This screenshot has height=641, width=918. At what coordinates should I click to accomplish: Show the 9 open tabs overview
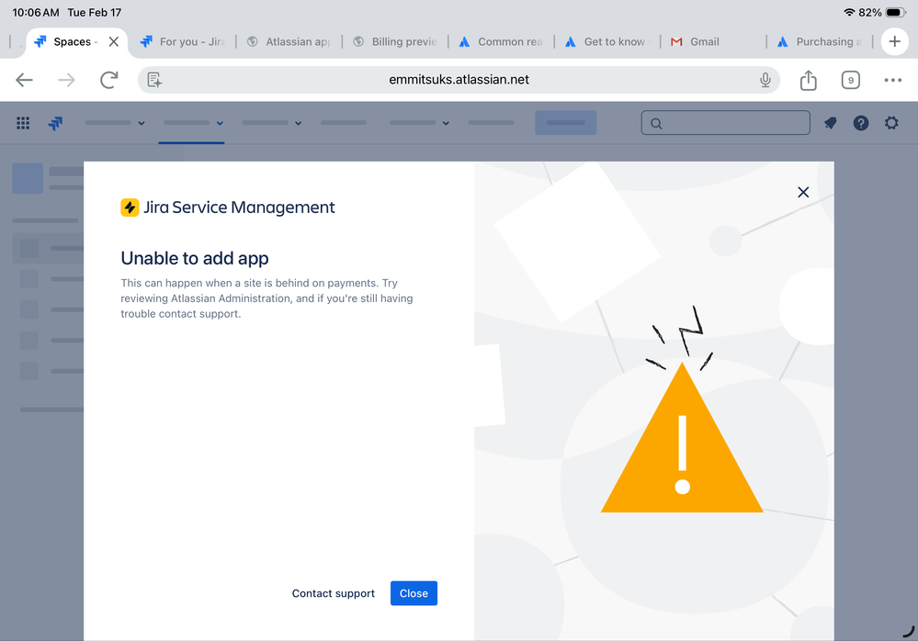coord(850,80)
